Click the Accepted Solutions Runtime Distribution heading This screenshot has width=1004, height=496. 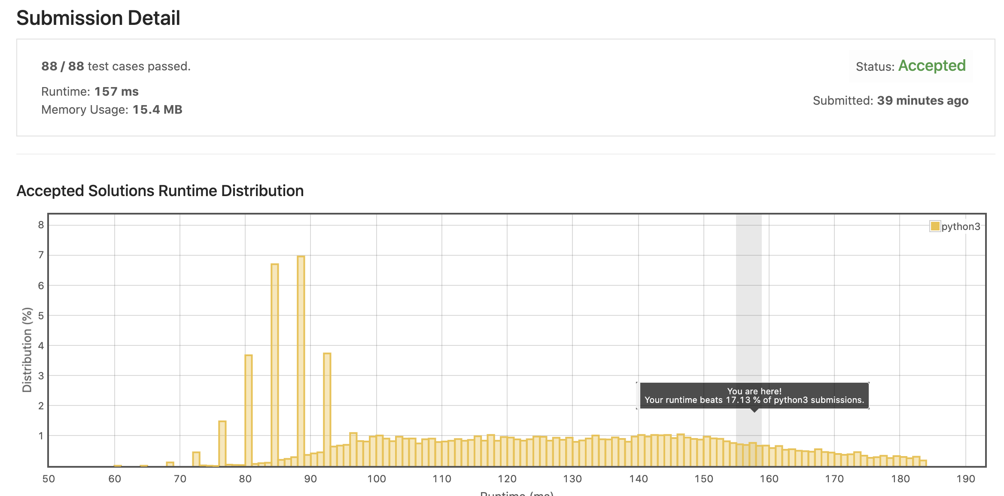[x=160, y=191]
